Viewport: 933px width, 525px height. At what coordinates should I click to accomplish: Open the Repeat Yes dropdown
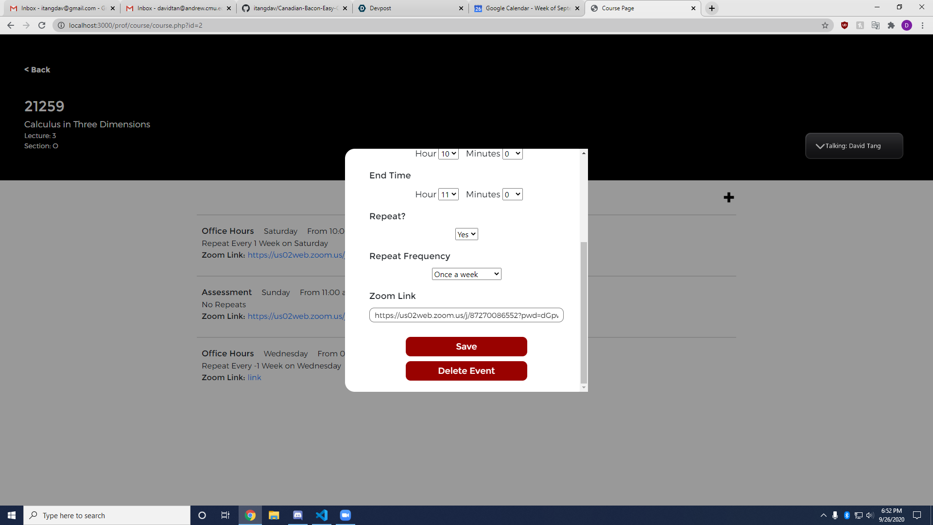point(466,234)
